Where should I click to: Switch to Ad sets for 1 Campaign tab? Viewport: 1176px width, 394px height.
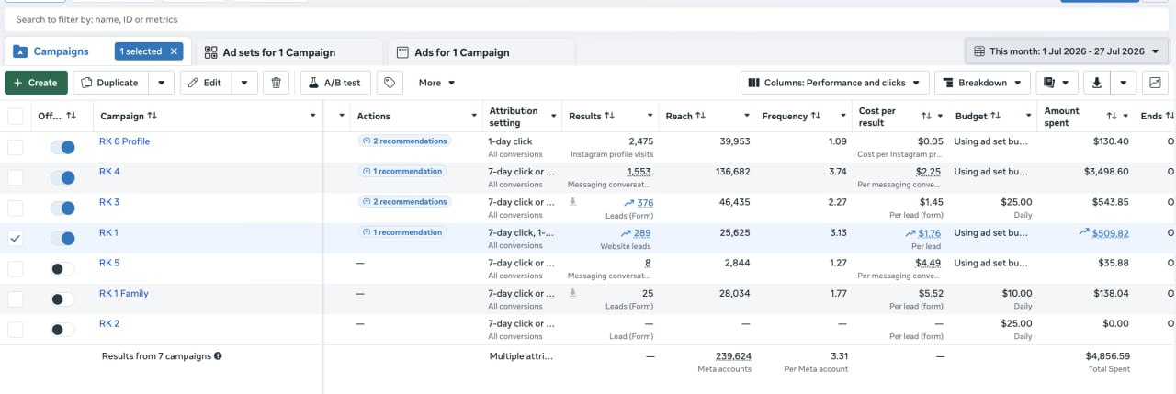click(280, 52)
